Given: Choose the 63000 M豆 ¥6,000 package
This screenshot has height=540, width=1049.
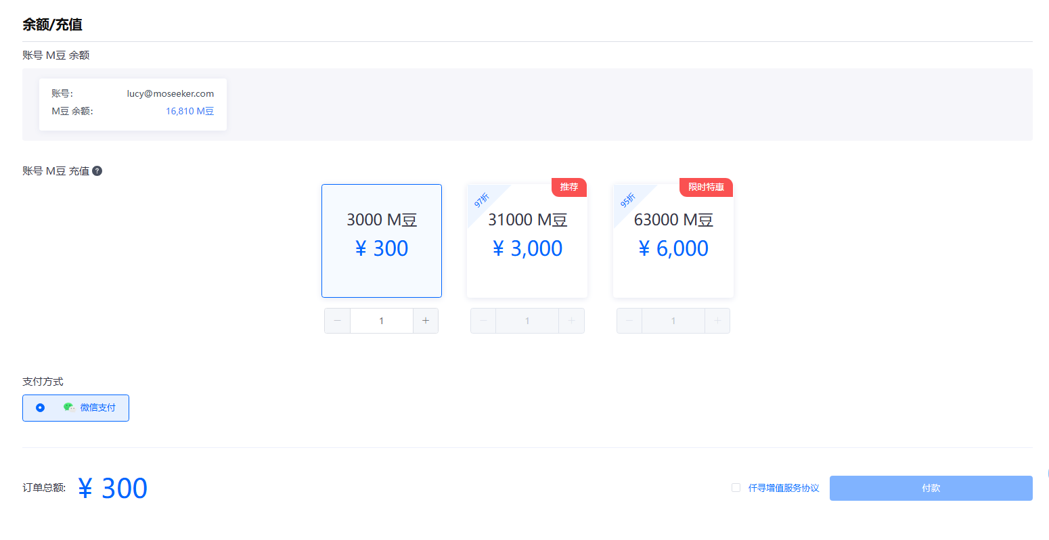Looking at the screenshot, I should point(673,241).
